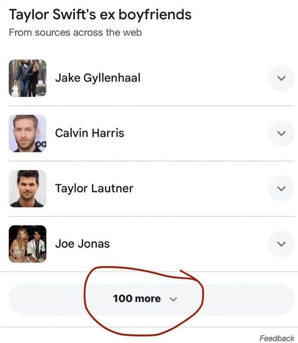Viewport: 298px width, 343px height.
Task: Expand the Joe Jonas row chevron
Action: (281, 244)
